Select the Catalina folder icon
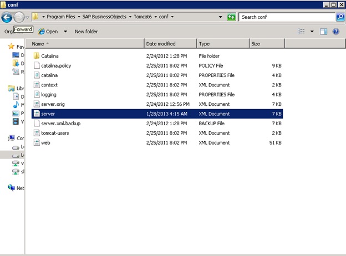 click(37, 56)
